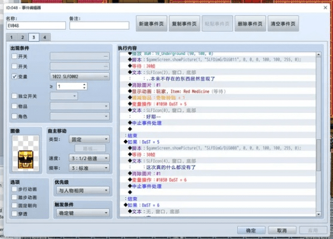
Task: Enable the first 开关 condition checkbox
Action: (14, 56)
